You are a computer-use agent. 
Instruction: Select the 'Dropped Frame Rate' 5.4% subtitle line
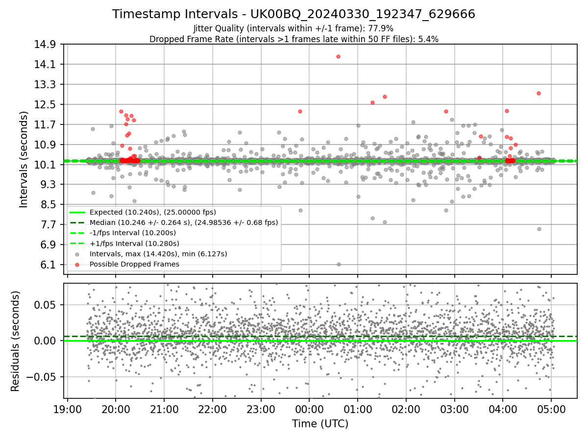click(x=294, y=39)
